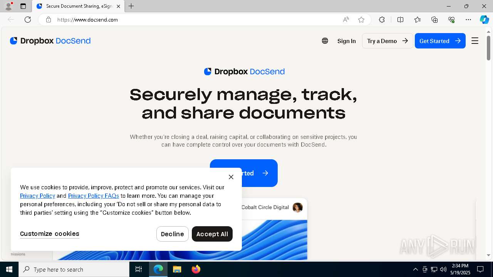Open a new browser tab
This screenshot has height=277, width=493.
[131, 6]
